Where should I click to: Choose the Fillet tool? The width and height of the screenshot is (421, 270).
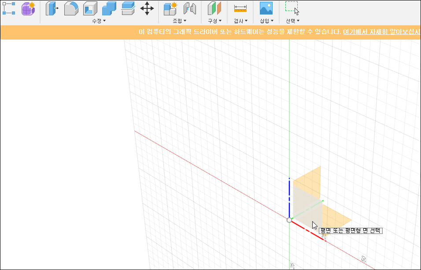(71, 8)
